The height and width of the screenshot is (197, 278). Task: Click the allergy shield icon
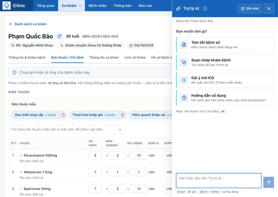tap(14, 73)
